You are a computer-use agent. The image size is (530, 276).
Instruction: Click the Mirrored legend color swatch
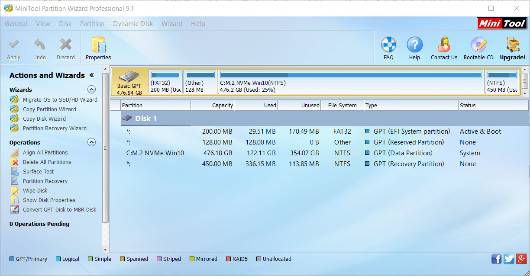(x=192, y=259)
